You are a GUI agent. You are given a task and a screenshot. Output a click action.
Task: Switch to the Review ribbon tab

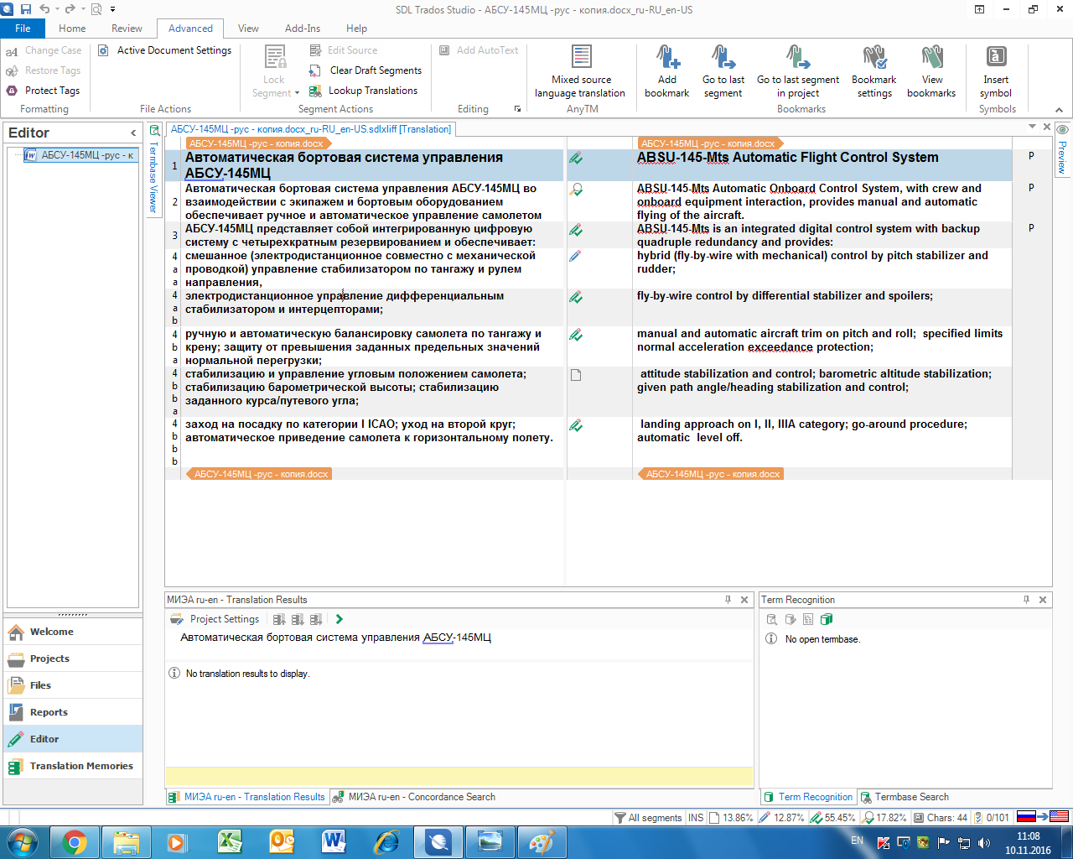pos(127,29)
